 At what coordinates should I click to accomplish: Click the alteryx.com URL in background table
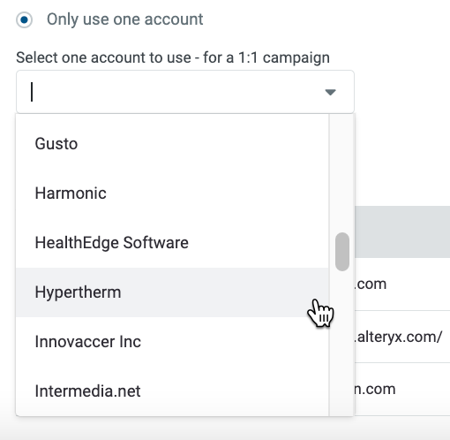pyautogui.click(x=399, y=337)
